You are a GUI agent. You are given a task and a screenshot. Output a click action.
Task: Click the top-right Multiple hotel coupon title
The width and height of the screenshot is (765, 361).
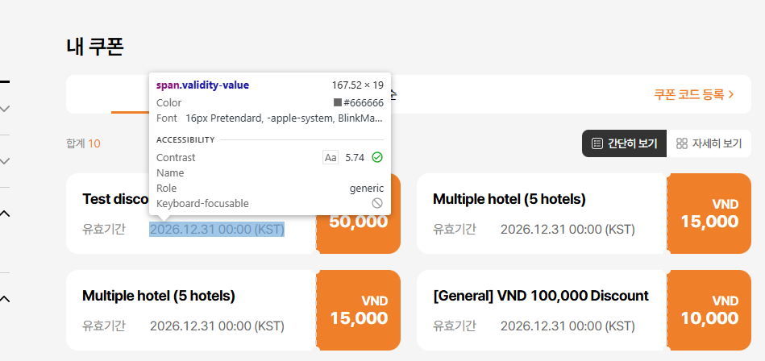pyautogui.click(x=509, y=199)
